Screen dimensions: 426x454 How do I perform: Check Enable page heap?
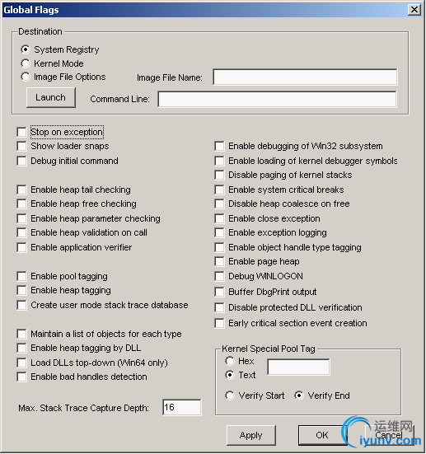(219, 261)
